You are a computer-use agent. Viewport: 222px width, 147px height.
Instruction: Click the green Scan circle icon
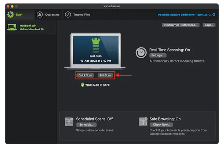[x=11, y=15]
